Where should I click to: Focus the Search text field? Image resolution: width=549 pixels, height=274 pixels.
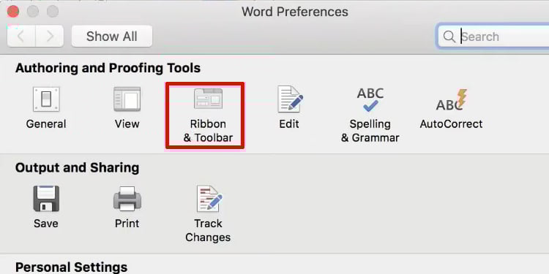pos(493,37)
